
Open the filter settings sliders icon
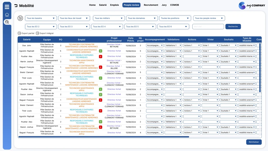[x=20, y=18]
